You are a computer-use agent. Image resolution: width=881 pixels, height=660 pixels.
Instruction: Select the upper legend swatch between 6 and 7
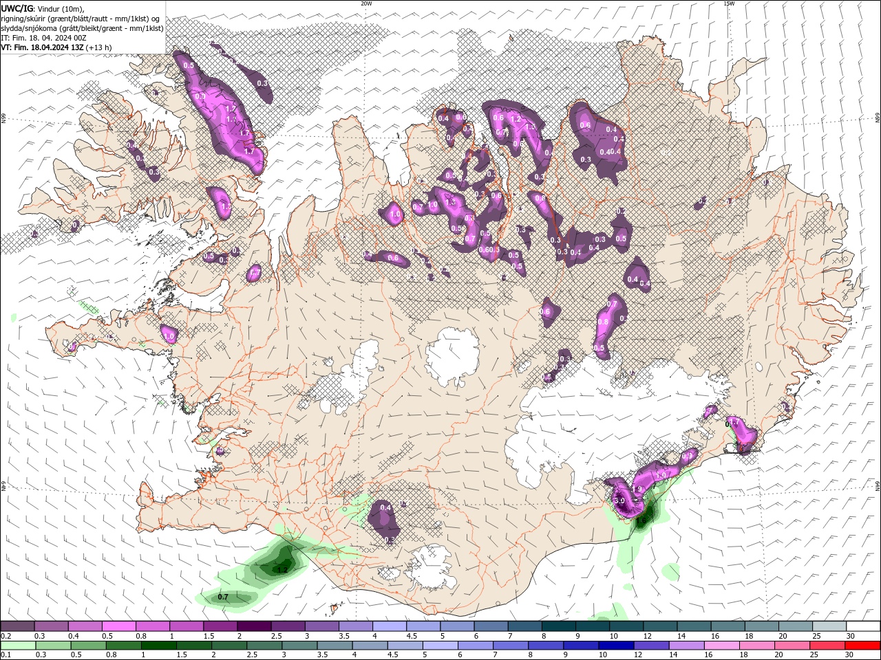(490, 626)
